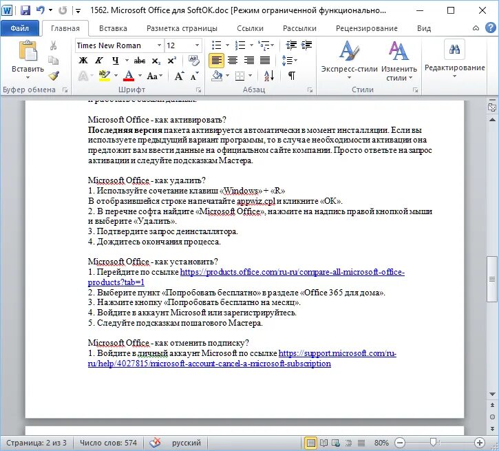The height and width of the screenshot is (451, 499).
Task: Click the Shading paint bucket icon
Action: [217, 76]
